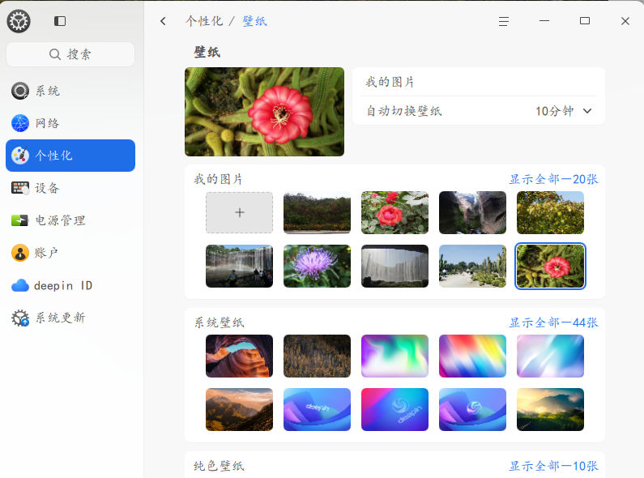The width and height of the screenshot is (644, 478).
Task: Select the pink-blue deepin logo wallpaper
Action: click(x=395, y=409)
